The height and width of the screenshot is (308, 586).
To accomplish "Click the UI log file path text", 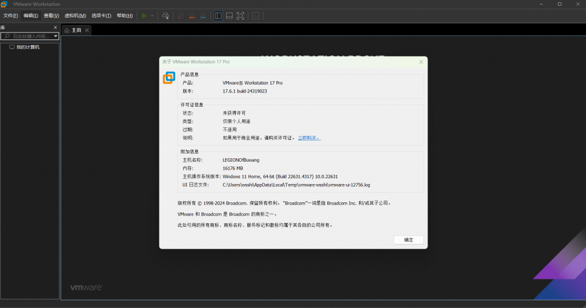I will 296,185.
